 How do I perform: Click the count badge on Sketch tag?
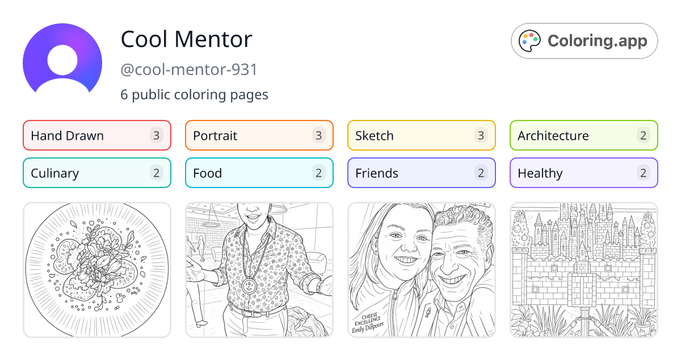[x=480, y=135]
